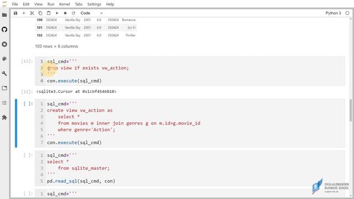Open the cell type dropdown showing Code
Viewport: 354px width, 199px height.
point(91,13)
